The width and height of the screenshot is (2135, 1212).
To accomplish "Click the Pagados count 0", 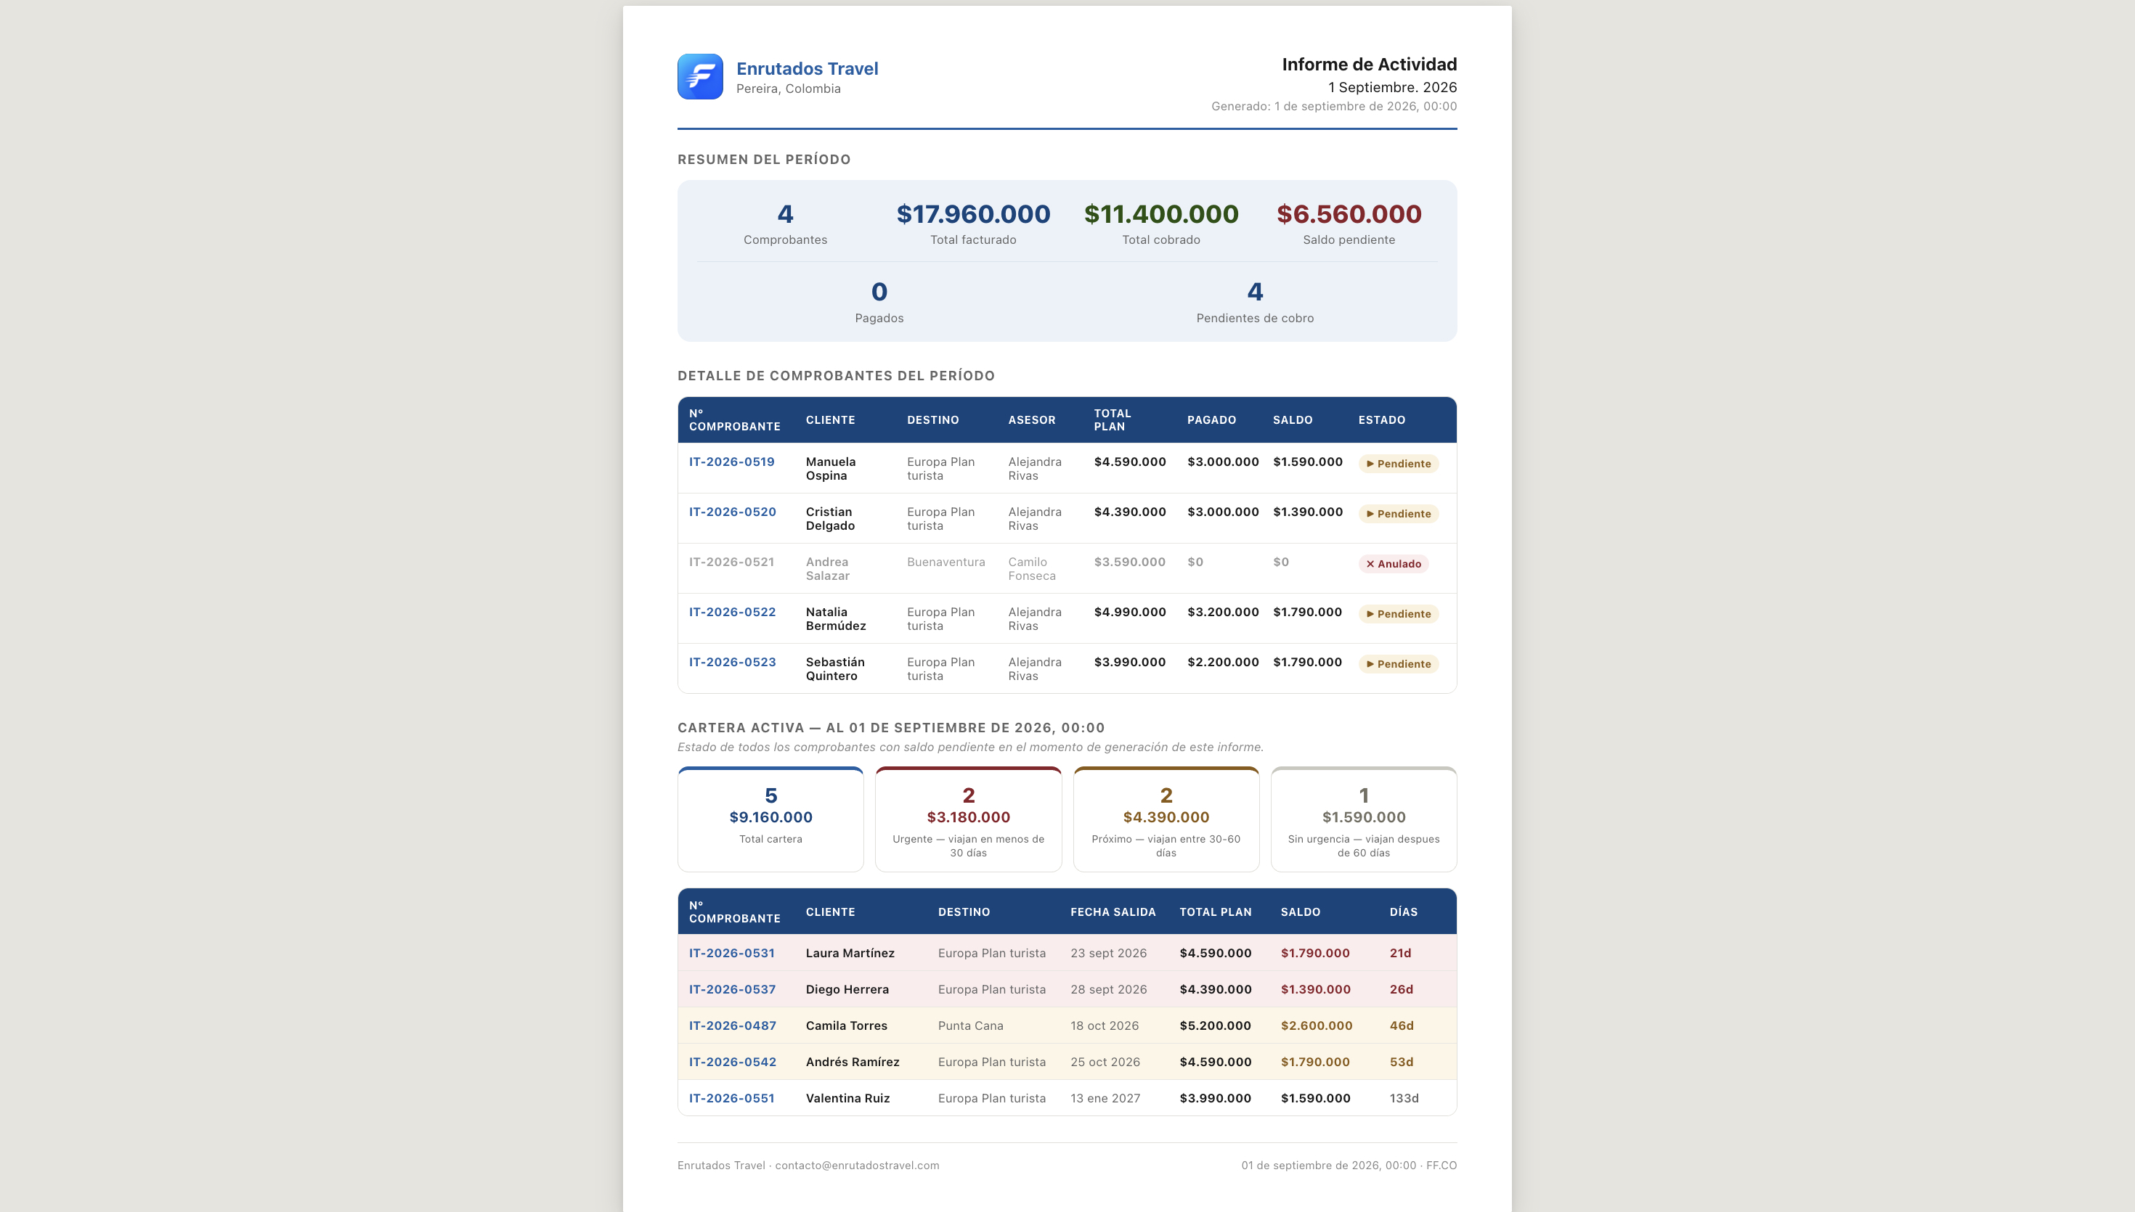I will click(879, 291).
